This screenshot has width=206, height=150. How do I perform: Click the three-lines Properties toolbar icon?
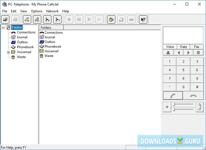point(79,19)
